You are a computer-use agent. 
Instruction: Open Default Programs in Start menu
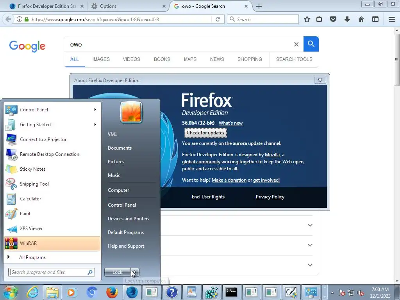point(126,232)
